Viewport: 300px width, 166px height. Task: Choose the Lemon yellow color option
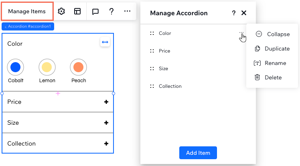point(47,67)
